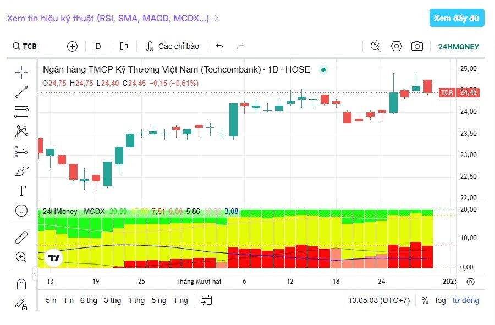
Task: Select the forecast and measurement tool
Action: 21,151
